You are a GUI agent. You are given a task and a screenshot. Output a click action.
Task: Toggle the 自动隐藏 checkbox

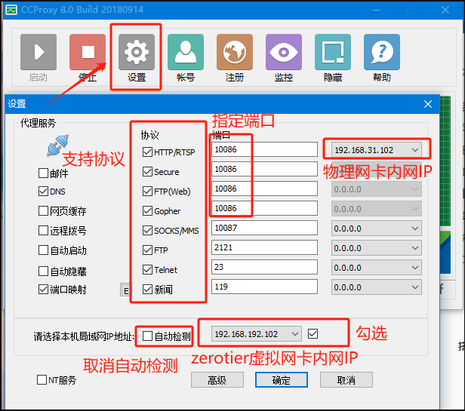[43, 271]
